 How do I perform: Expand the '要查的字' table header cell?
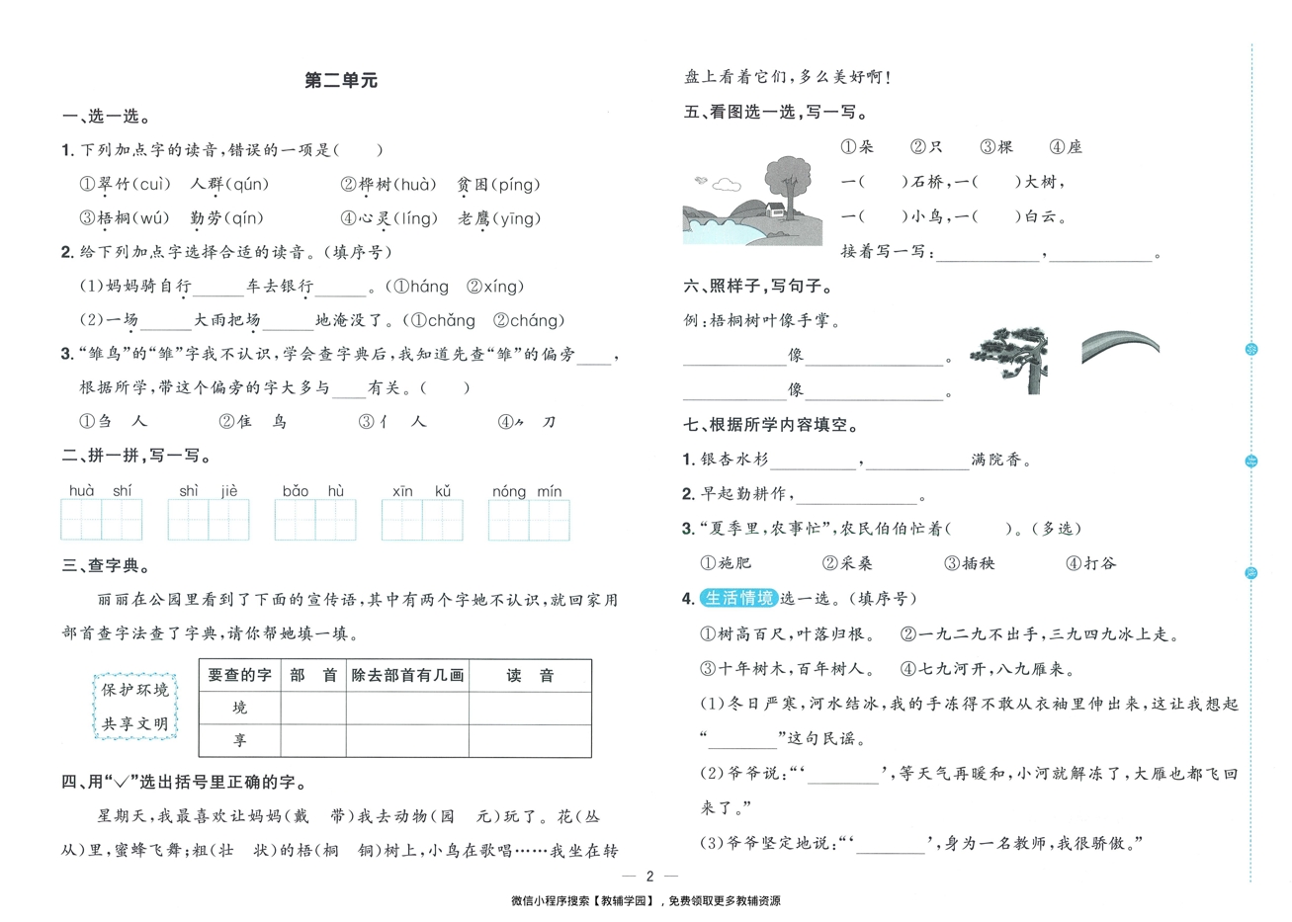[x=240, y=676]
